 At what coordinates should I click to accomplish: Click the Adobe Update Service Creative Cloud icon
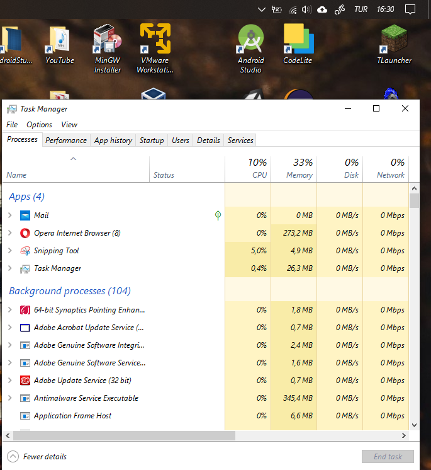point(25,381)
